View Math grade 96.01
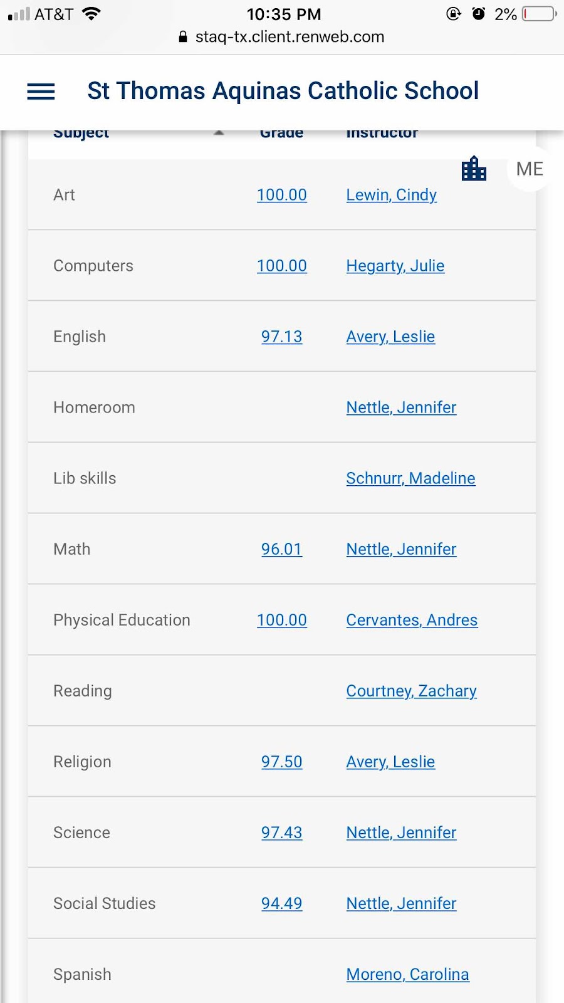 pos(282,549)
